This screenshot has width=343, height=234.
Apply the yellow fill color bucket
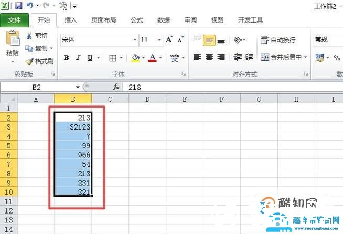tap(136, 58)
